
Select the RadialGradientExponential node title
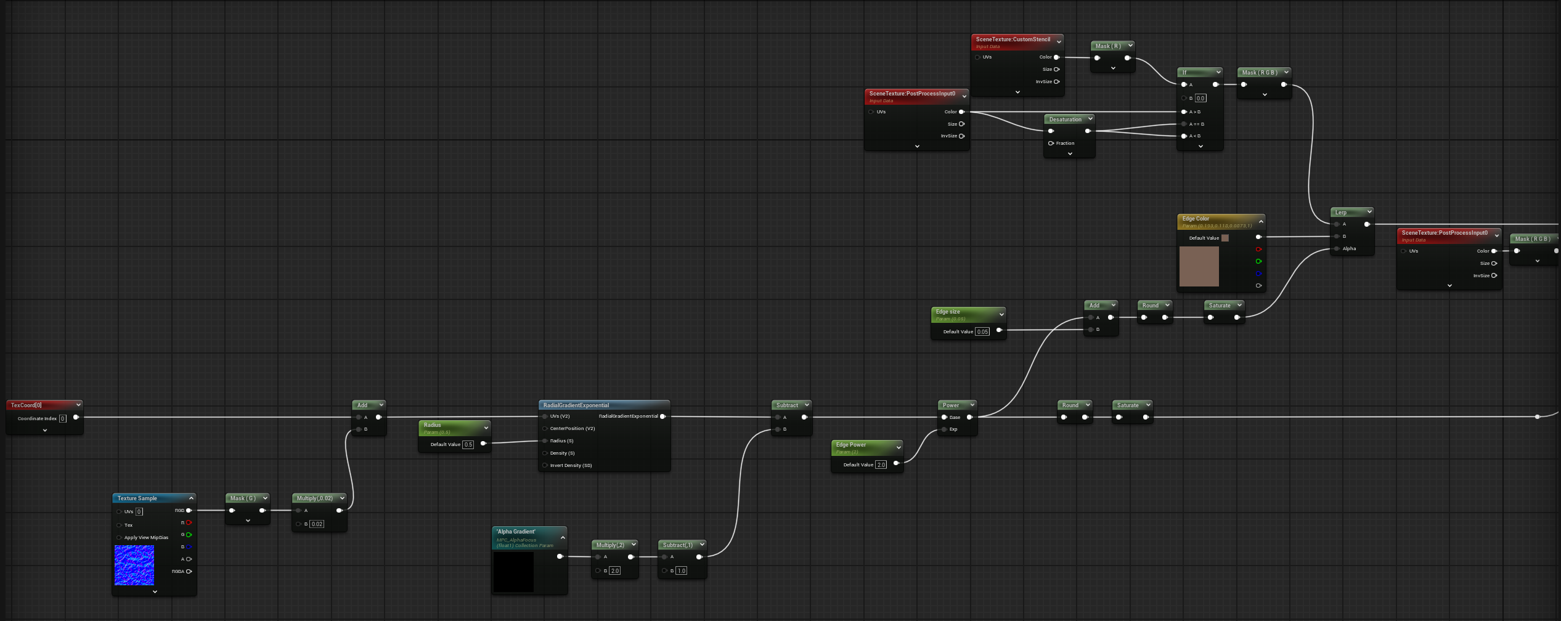[576, 405]
